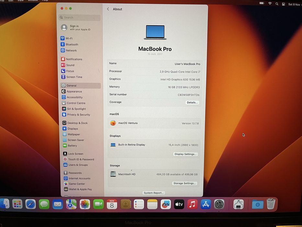Select Internet Accounts in sidebar
This screenshot has width=302, height=227.
(77, 178)
